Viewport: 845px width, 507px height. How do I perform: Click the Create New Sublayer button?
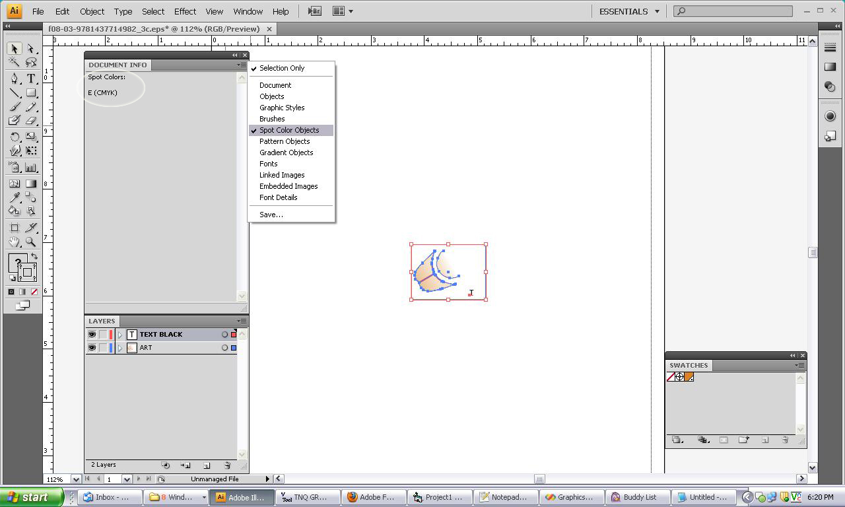186,465
